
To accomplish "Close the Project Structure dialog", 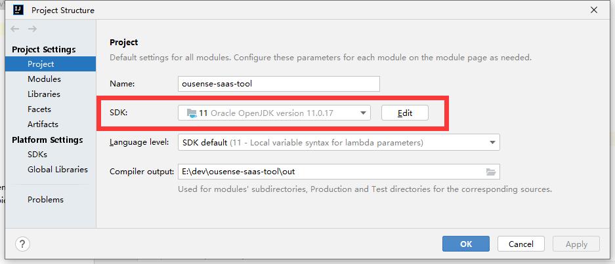I will click(x=593, y=10).
